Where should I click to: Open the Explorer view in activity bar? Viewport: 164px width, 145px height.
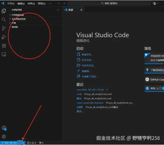click(x=4, y=11)
